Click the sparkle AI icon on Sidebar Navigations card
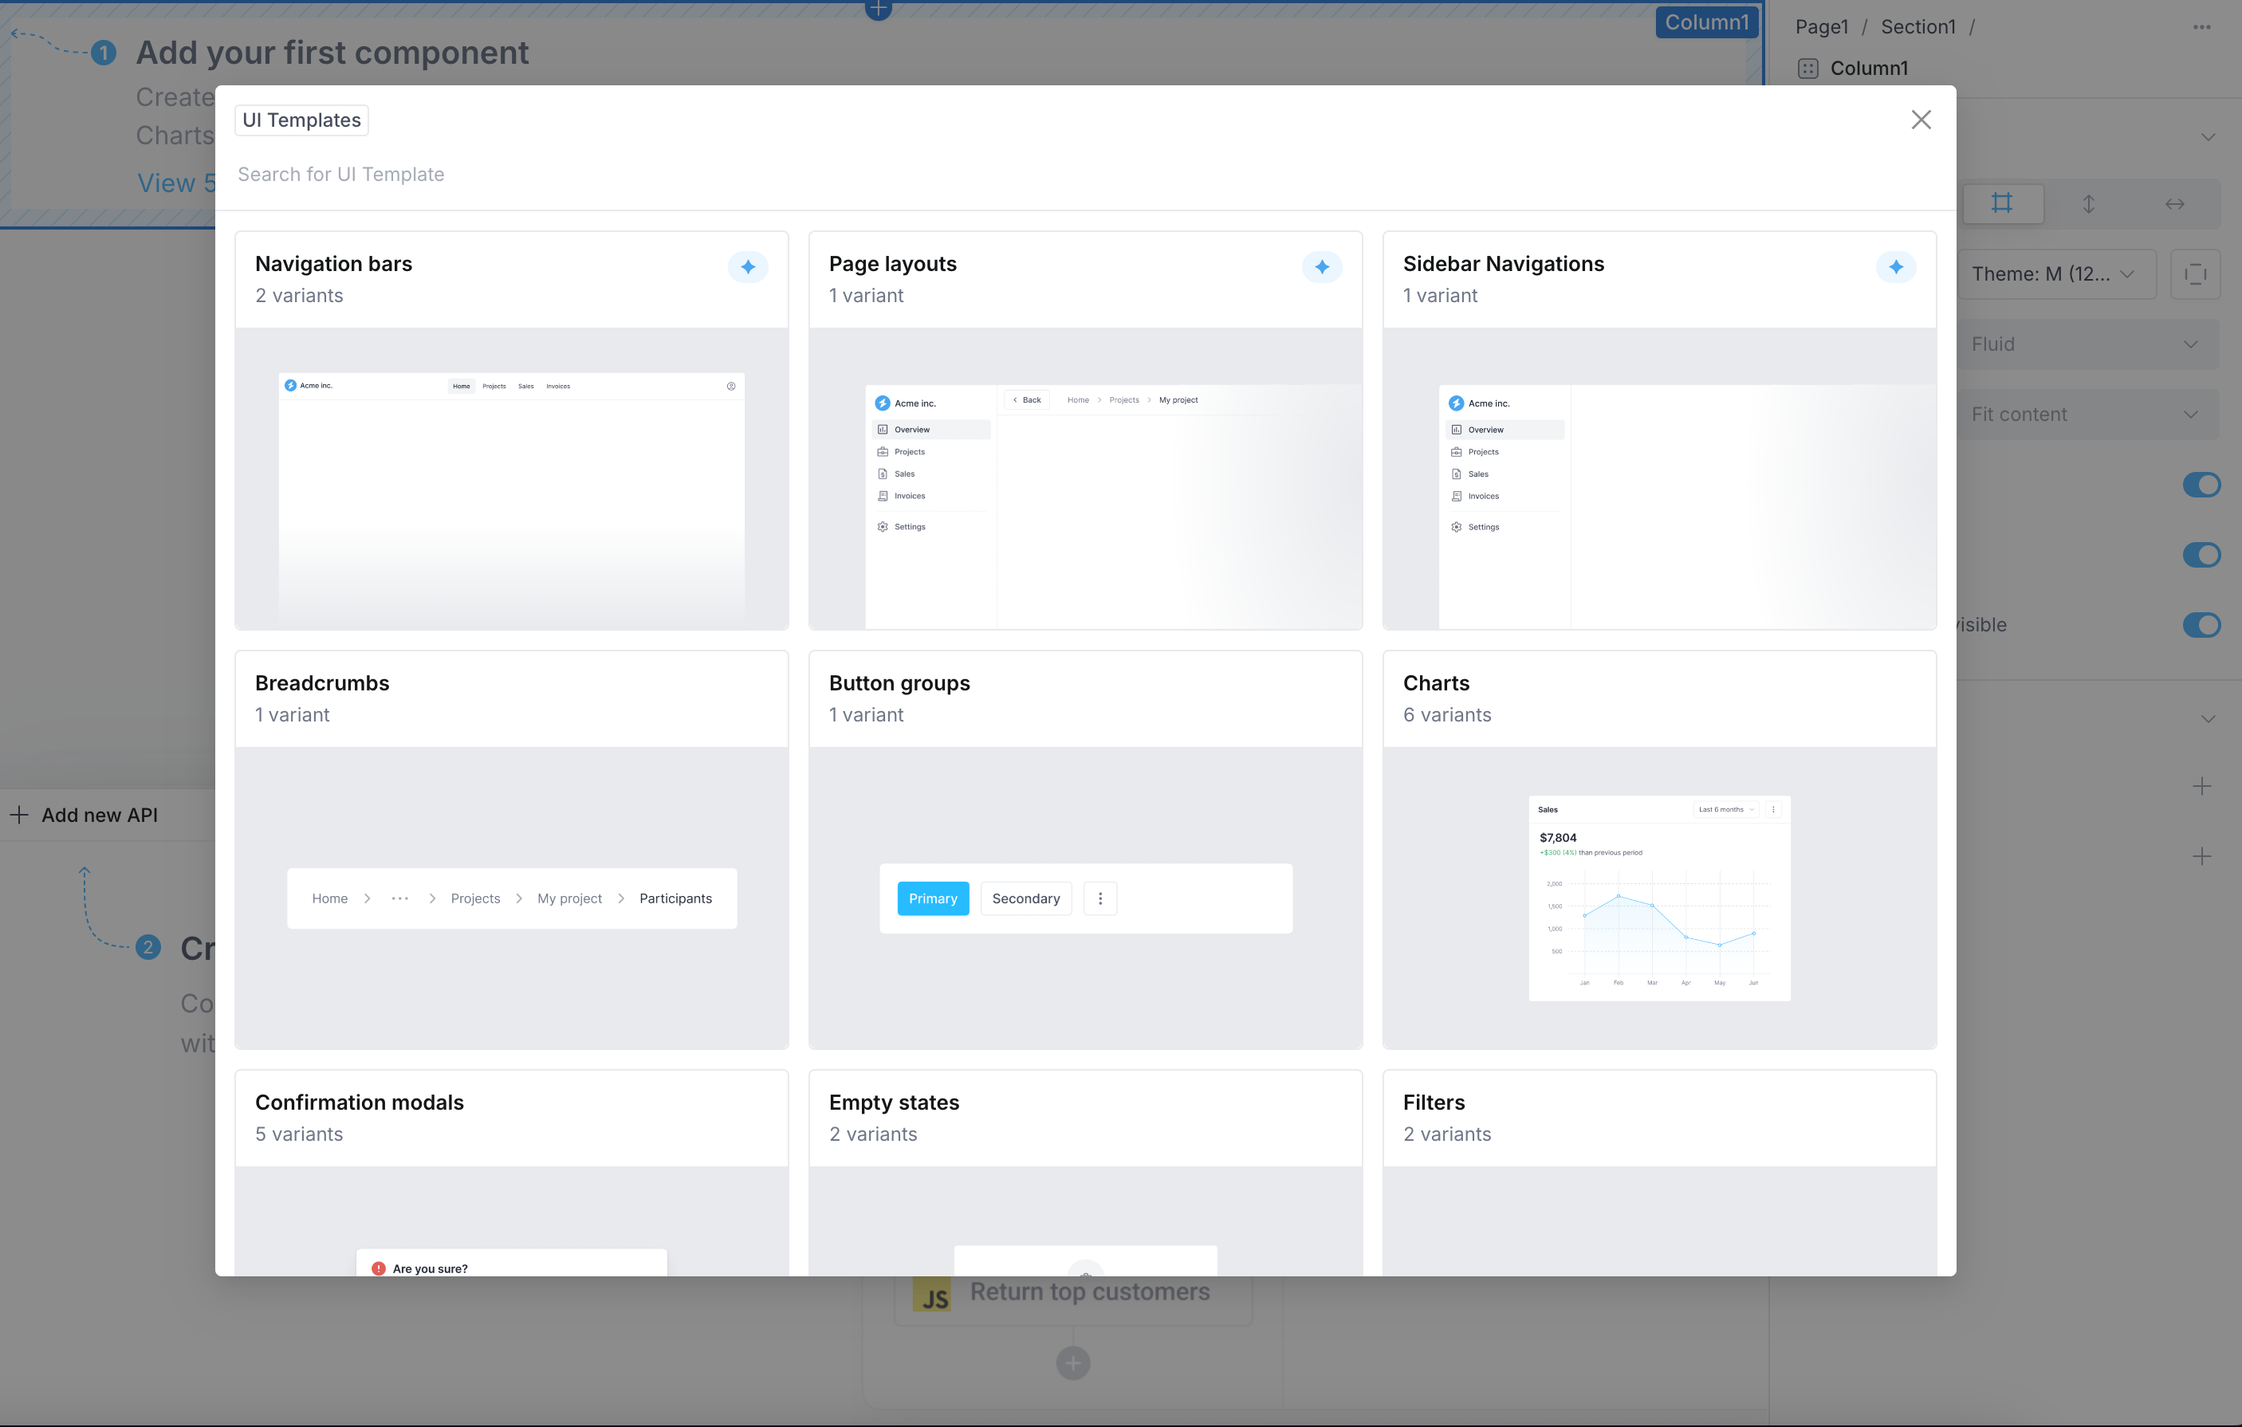Screen dimensions: 2242x1427 1896,267
